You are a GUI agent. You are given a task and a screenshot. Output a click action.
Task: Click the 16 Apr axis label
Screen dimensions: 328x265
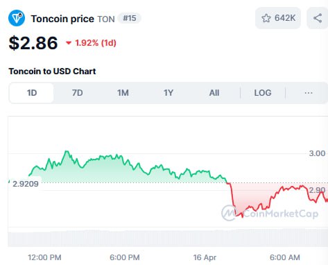pyautogui.click(x=205, y=257)
